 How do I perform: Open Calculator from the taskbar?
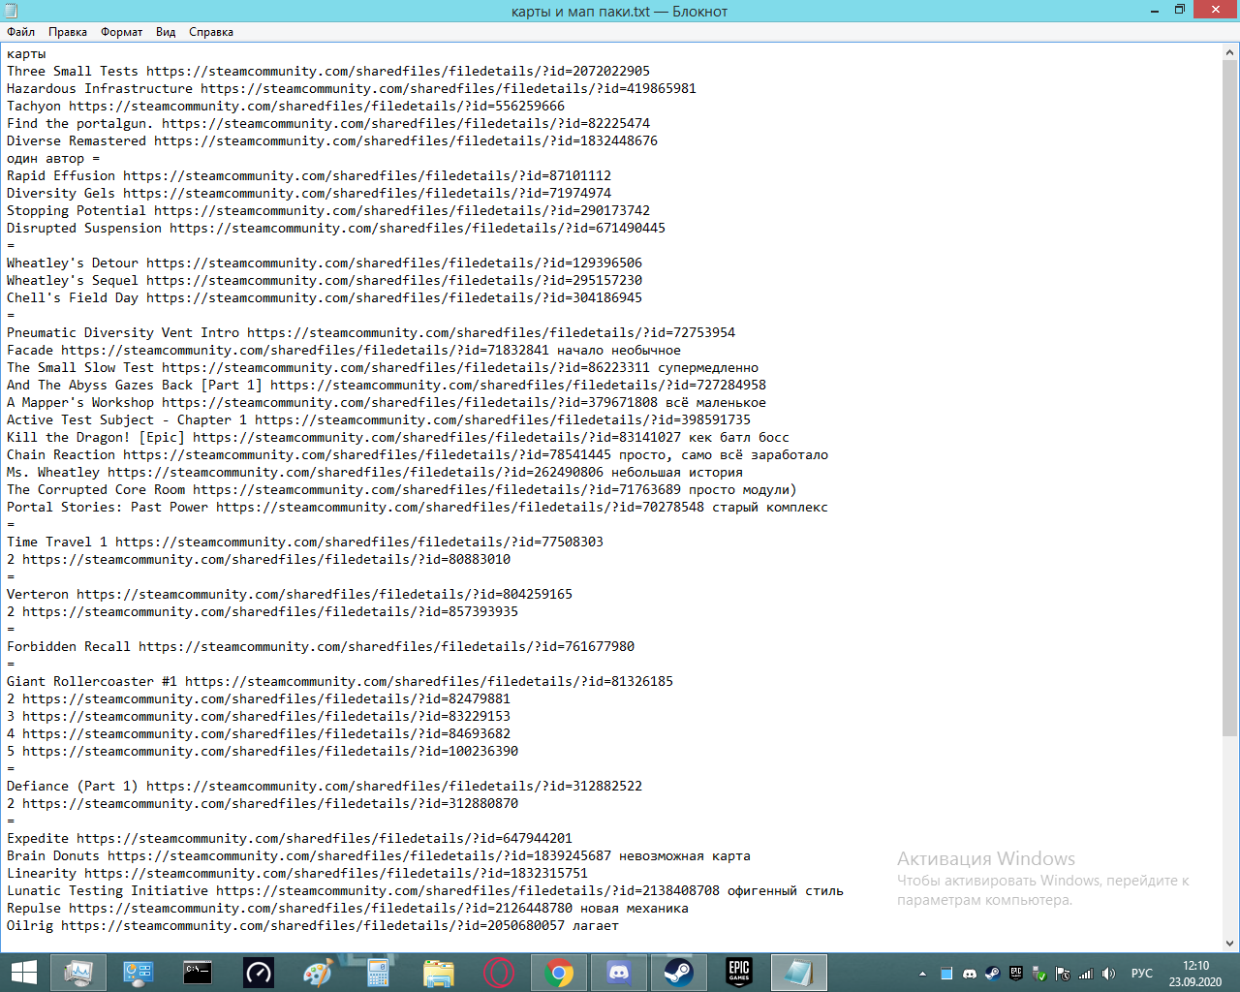(x=378, y=973)
